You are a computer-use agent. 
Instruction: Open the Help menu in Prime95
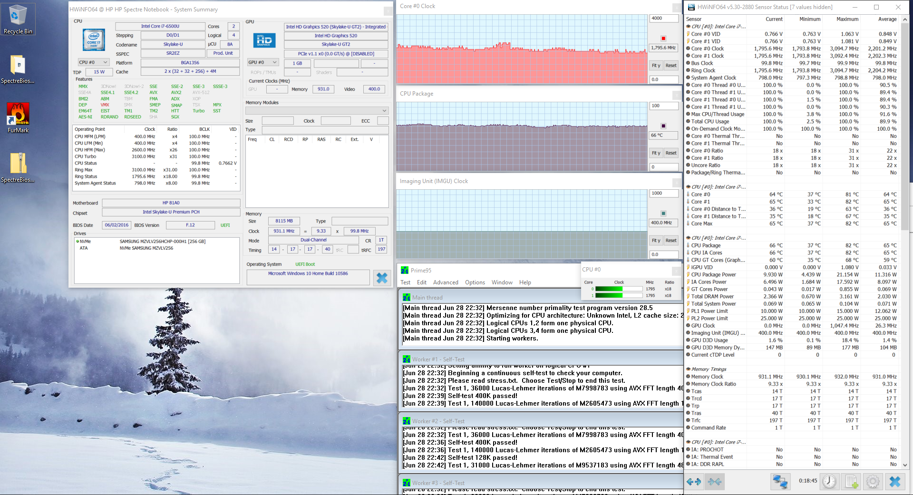(x=525, y=282)
